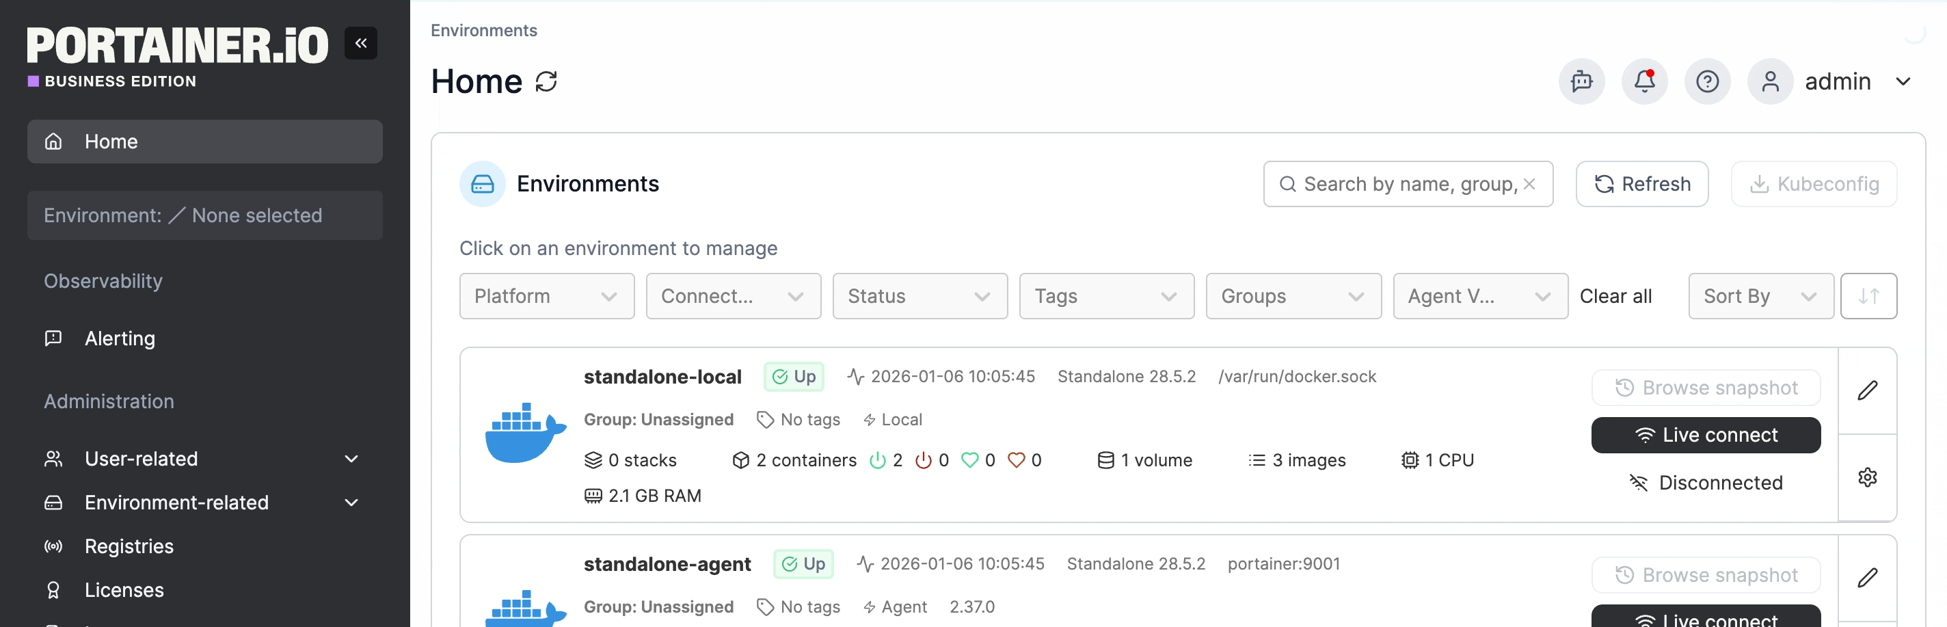
Task: Click the Disconnected status on standalone-local
Action: [x=1705, y=483]
